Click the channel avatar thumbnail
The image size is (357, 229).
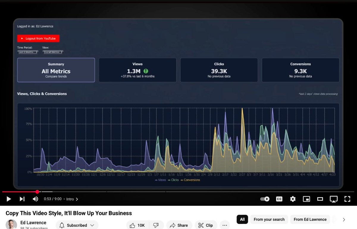(x=11, y=224)
